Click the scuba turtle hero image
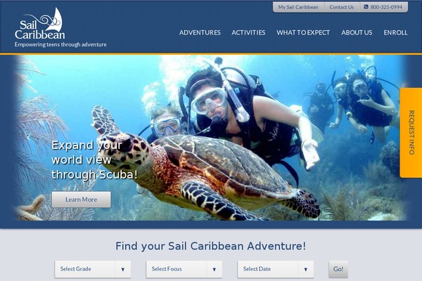Viewport: 422px width, 281px height. pyautogui.click(x=211, y=138)
